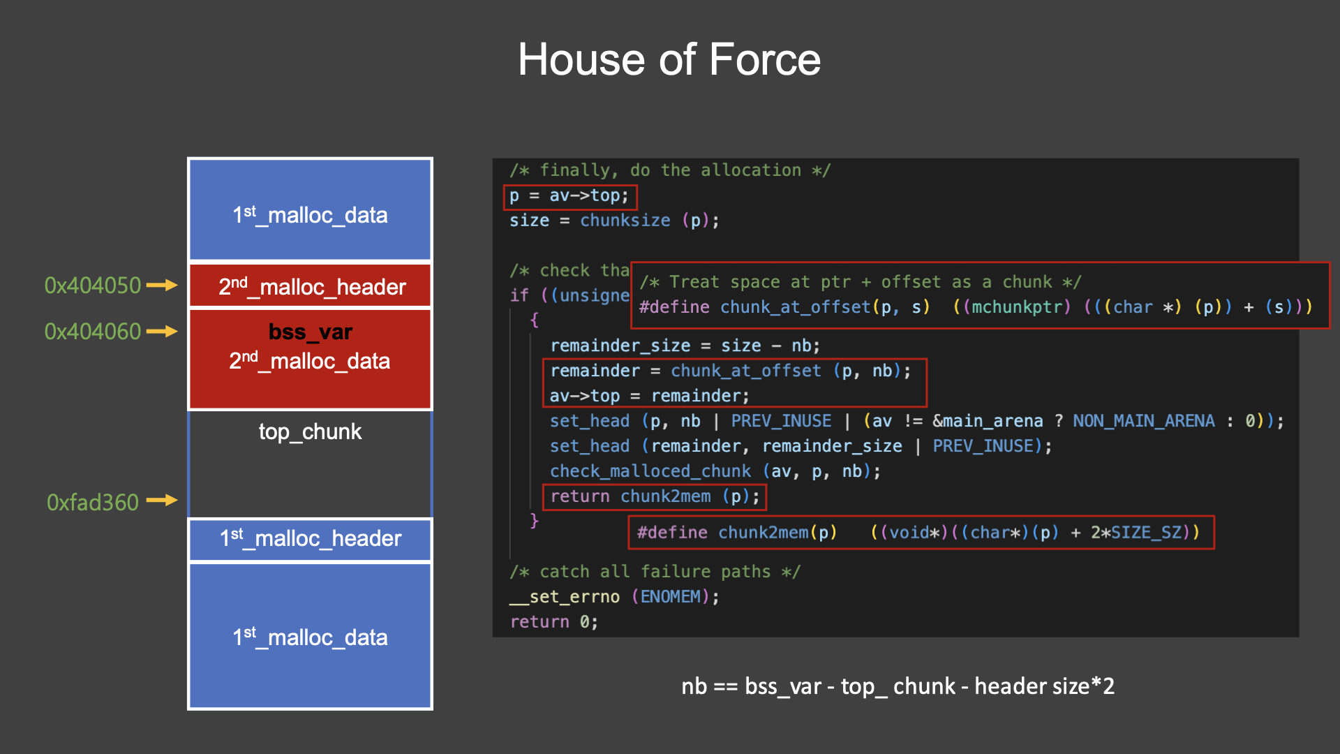The height and width of the screenshot is (754, 1340).
Task: Click the 0x404060 address label
Action: click(x=92, y=332)
